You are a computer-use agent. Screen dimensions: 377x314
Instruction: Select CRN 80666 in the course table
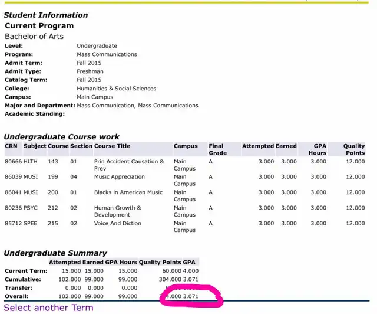pos(13,161)
